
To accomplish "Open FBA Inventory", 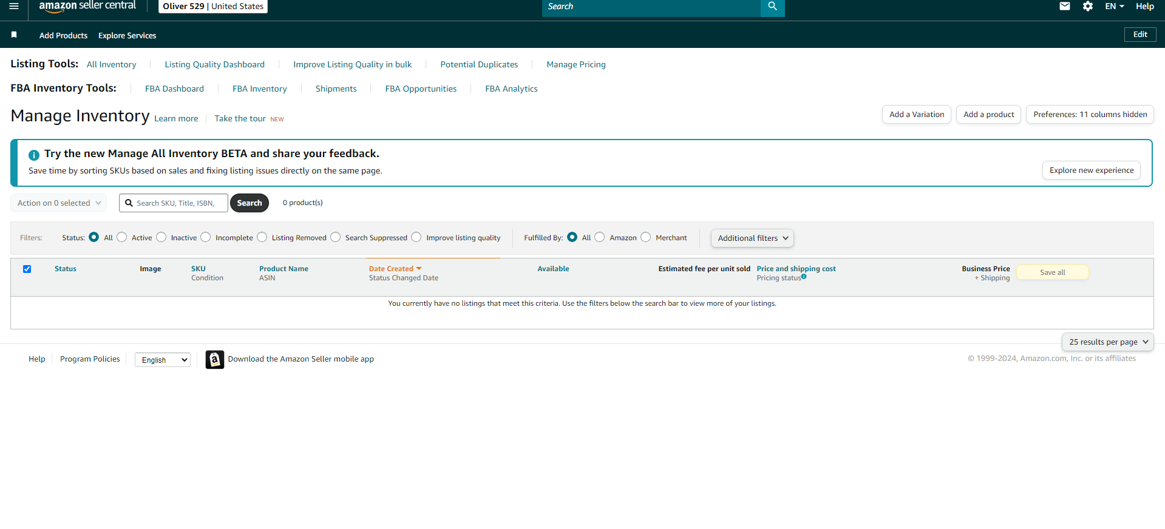I will pos(260,89).
